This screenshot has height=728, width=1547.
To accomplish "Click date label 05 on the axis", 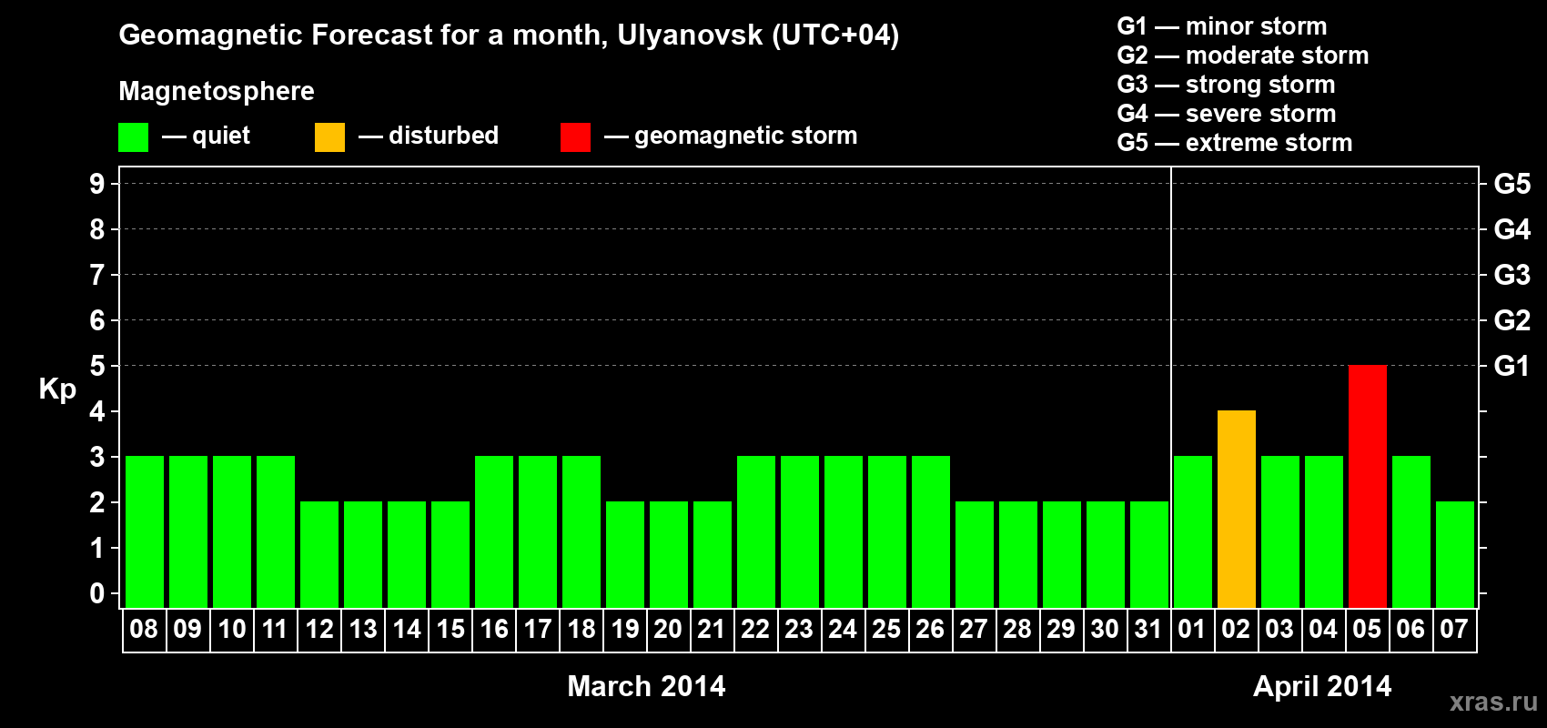I will pyautogui.click(x=1367, y=629).
